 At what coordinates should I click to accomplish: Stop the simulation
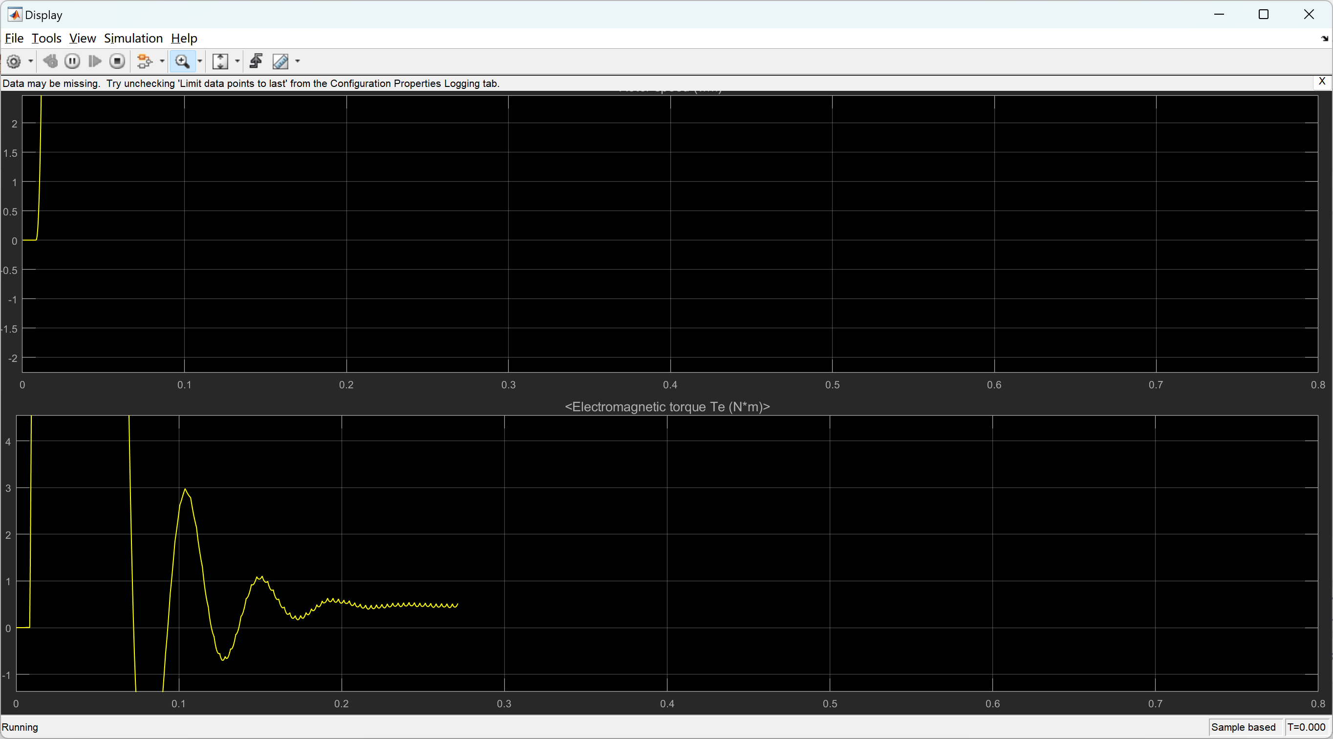(117, 62)
